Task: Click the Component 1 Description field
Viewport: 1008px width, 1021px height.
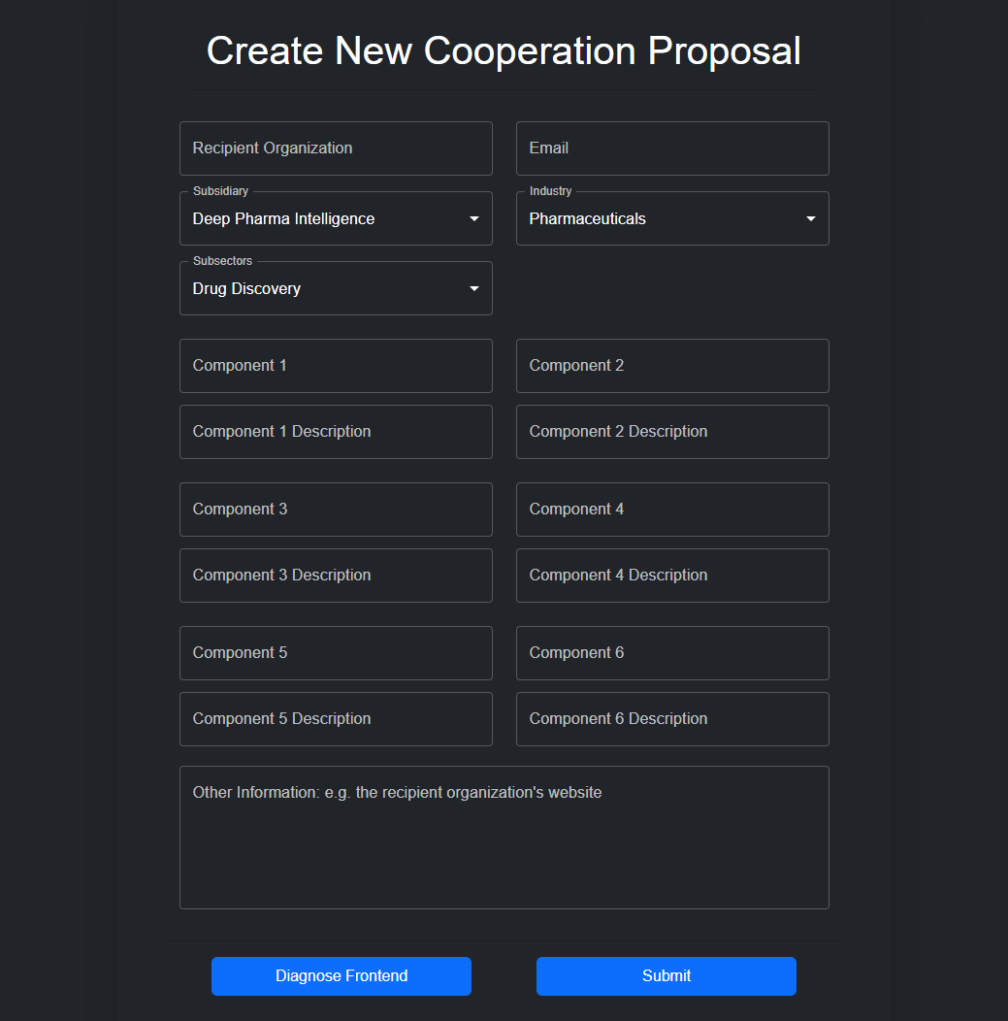Action: point(336,432)
